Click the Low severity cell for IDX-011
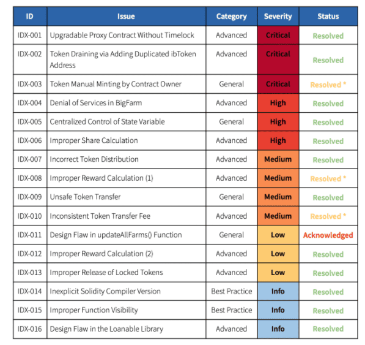This screenshot has width=365, height=345. click(278, 235)
